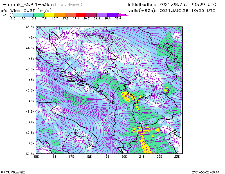Image resolution: width=225 pixels, height=174 pixels.
Task: Click the dashed white arrow of colorbar
Action: click(8, 15)
